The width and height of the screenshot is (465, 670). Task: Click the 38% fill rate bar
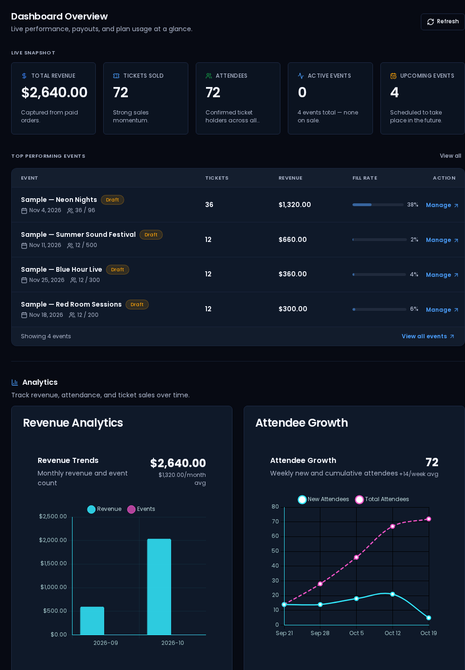tap(378, 205)
